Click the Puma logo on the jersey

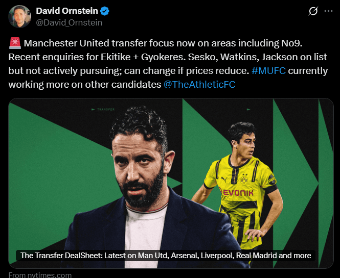coord(224,180)
